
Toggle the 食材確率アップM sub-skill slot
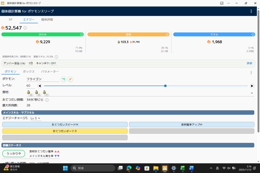(x=192, y=125)
